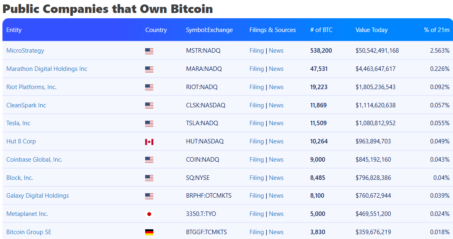Click the US flag in Galaxy Digital Holdings row

click(149, 196)
